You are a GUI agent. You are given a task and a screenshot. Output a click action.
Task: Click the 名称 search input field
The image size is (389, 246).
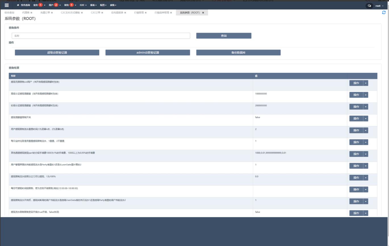[x=101, y=36]
